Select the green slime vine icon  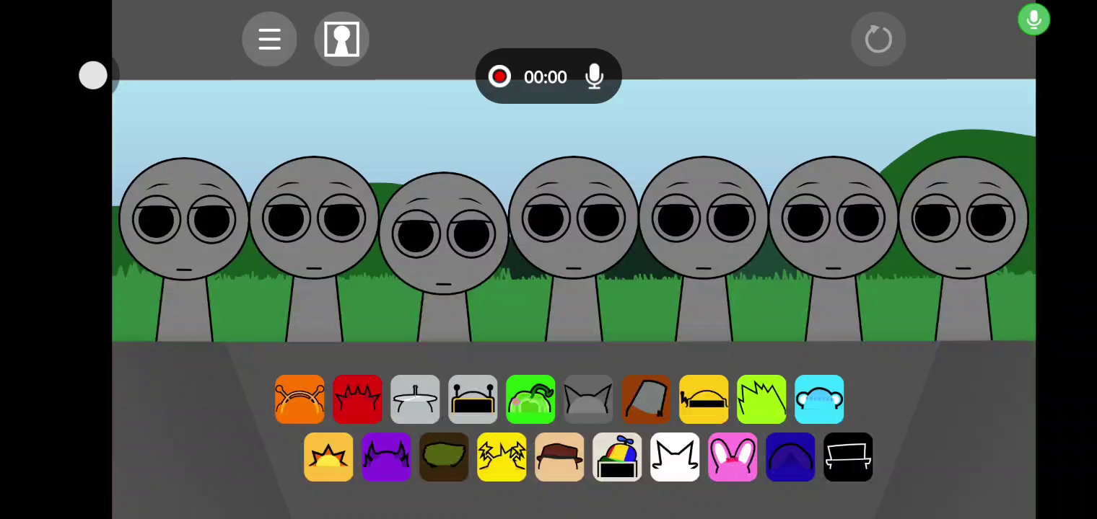click(530, 399)
